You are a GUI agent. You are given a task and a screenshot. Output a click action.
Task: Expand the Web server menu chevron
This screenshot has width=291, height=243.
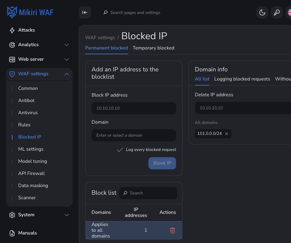point(67,60)
